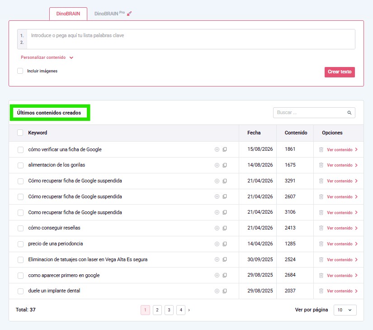This screenshot has height=330, width=373.
Task: Click the add icon for 'cómo verificar una ficha de Google'
Action: (217, 149)
